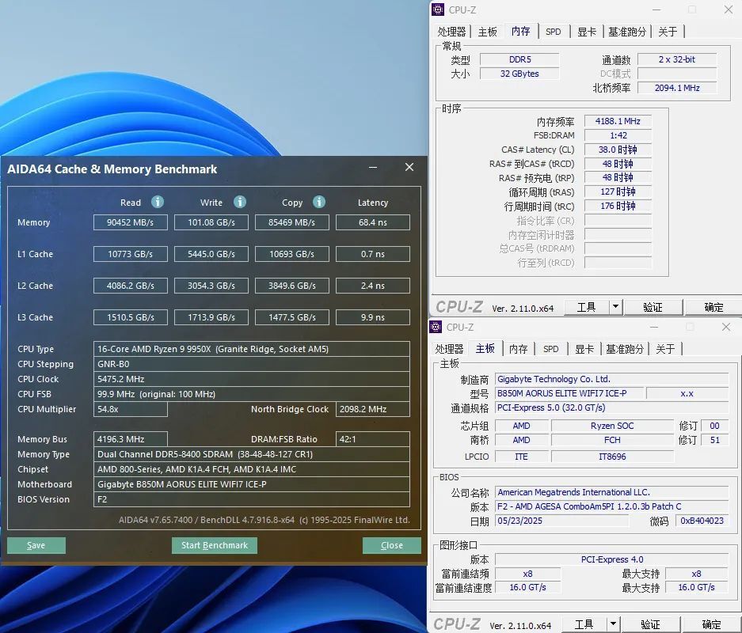742x633 pixels.
Task: Close the AIDA64 benchmark window with X
Action: pyautogui.click(x=409, y=168)
